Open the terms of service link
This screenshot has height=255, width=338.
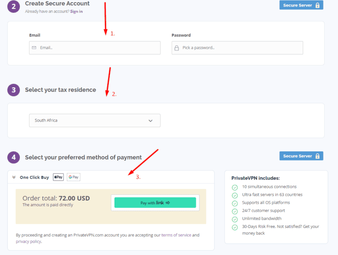pyautogui.click(x=176, y=235)
